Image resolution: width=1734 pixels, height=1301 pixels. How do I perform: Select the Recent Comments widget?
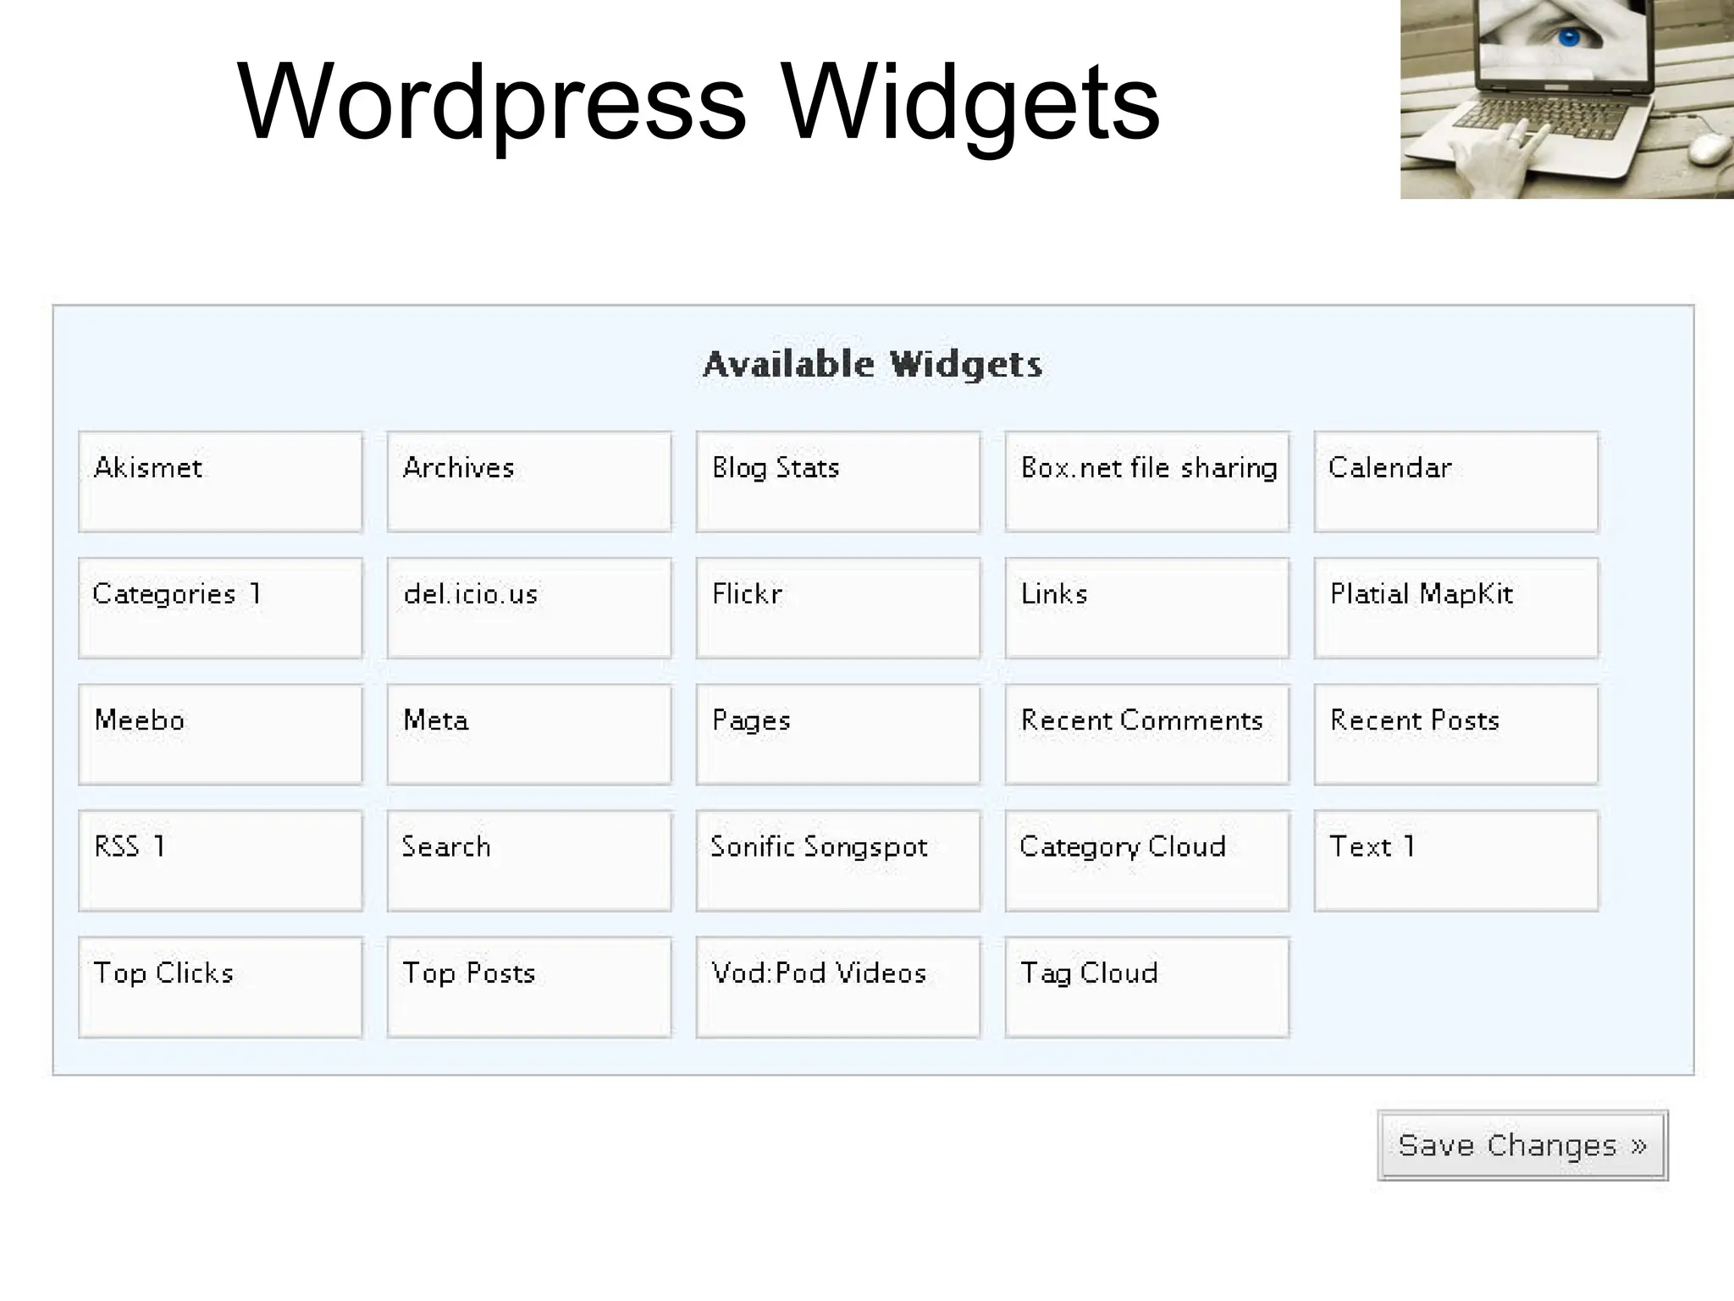[1147, 734]
